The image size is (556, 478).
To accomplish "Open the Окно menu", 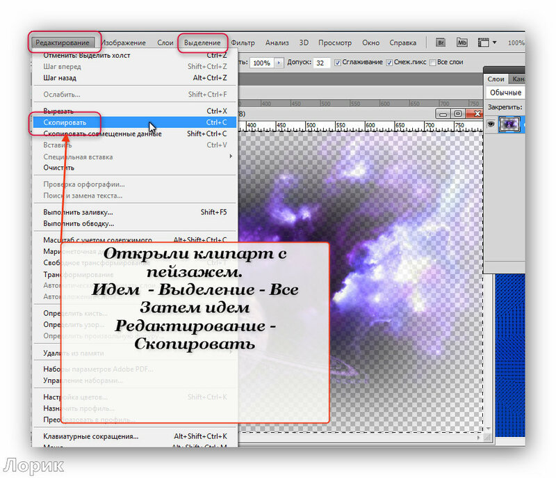I will coord(371,42).
